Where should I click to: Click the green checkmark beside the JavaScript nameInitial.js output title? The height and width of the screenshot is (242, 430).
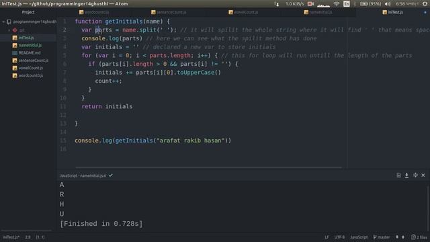pyautogui.click(x=111, y=175)
